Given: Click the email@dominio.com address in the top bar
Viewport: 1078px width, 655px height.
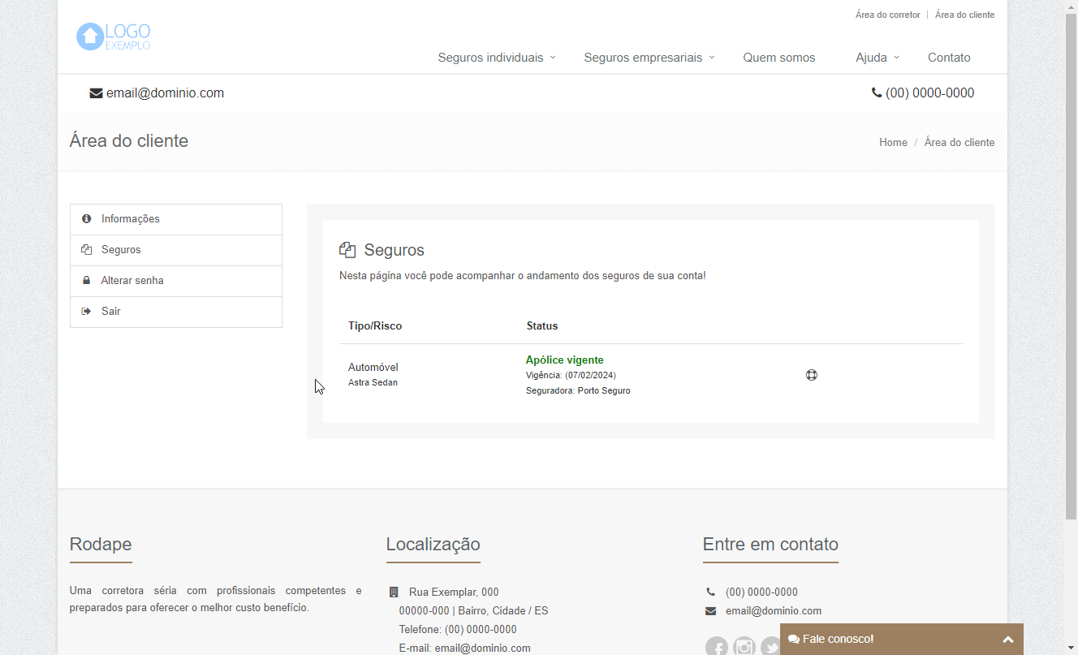Looking at the screenshot, I should 165,93.
